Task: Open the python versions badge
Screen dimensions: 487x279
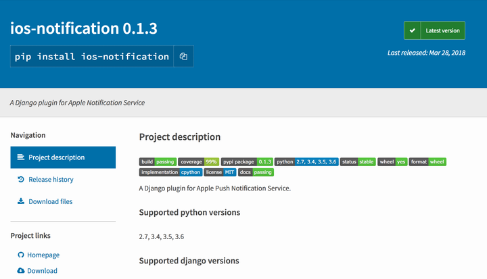Action: coord(306,161)
